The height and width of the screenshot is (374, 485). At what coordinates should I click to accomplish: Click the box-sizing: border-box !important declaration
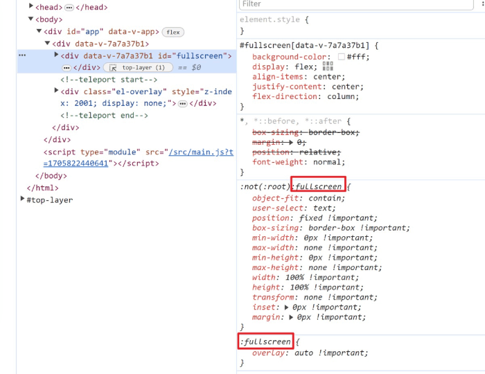tap(331, 228)
